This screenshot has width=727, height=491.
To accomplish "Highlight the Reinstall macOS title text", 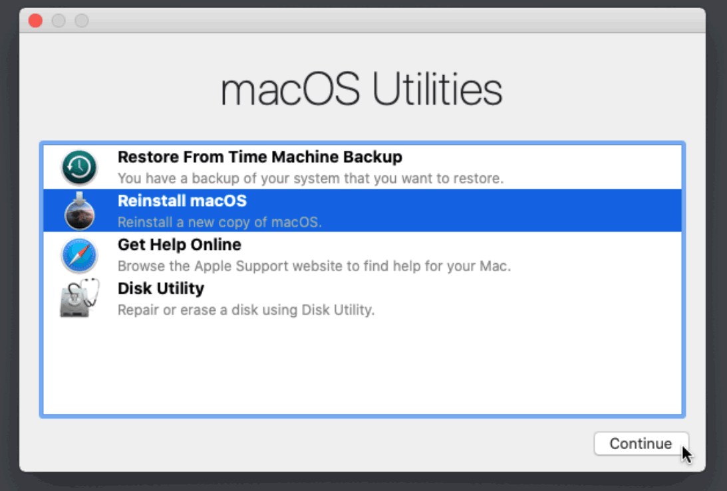I will tap(182, 201).
